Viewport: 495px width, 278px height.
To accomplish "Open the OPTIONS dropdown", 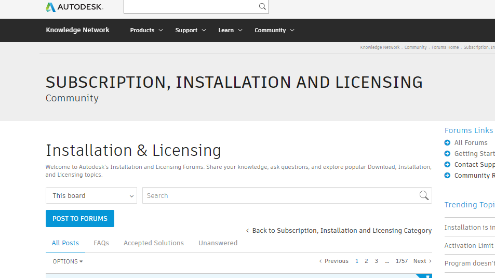I will click(68, 261).
